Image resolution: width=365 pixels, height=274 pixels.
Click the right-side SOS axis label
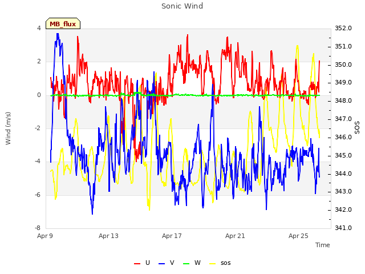pyautogui.click(x=356, y=127)
